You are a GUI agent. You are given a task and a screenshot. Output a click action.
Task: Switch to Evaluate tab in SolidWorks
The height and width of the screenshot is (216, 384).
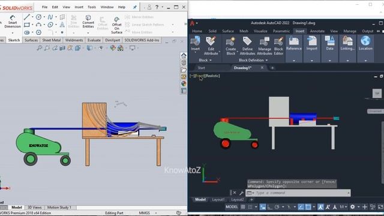pyautogui.click(x=94, y=40)
